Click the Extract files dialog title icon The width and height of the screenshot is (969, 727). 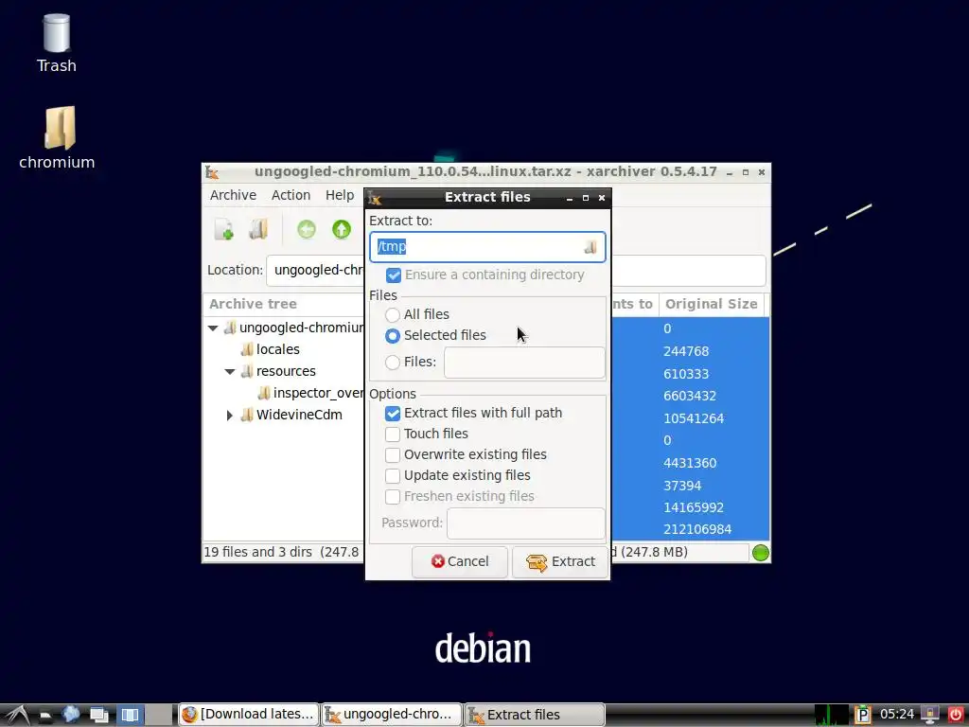click(375, 198)
